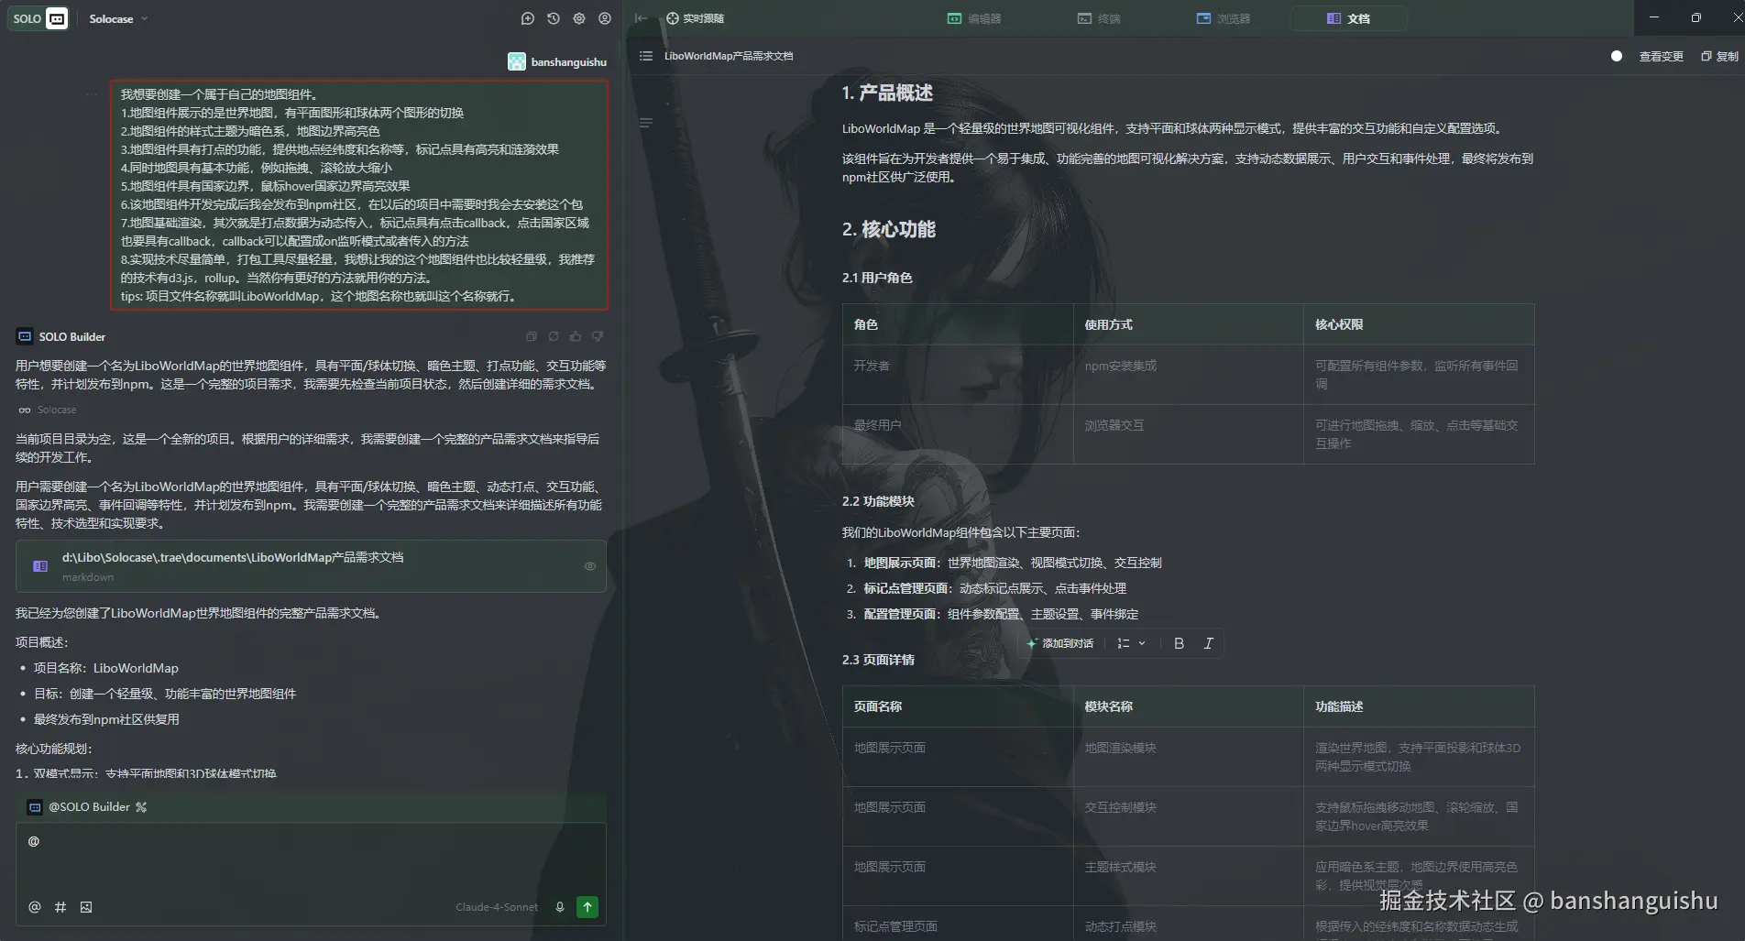Viewport: 1745px width, 941px height.
Task: Click 添加到对话 in floating toolbar
Action: click(x=1060, y=643)
